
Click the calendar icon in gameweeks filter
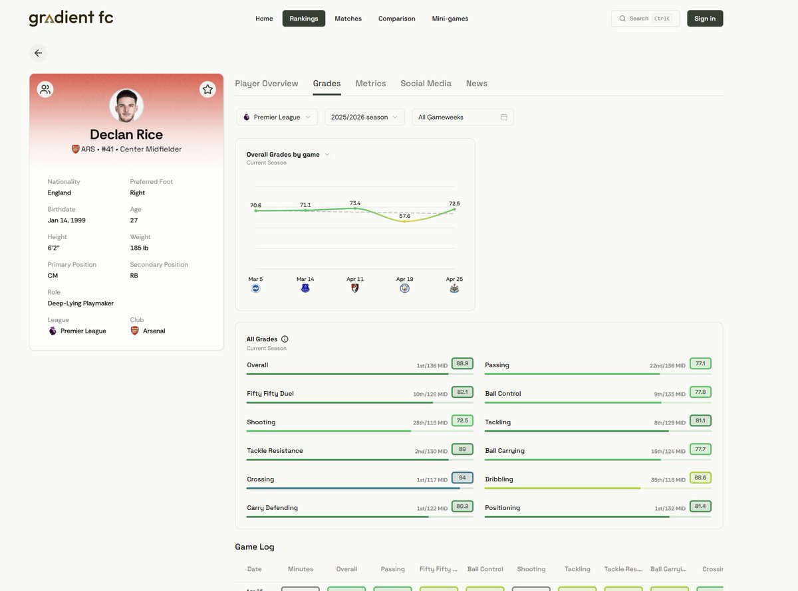coord(504,117)
